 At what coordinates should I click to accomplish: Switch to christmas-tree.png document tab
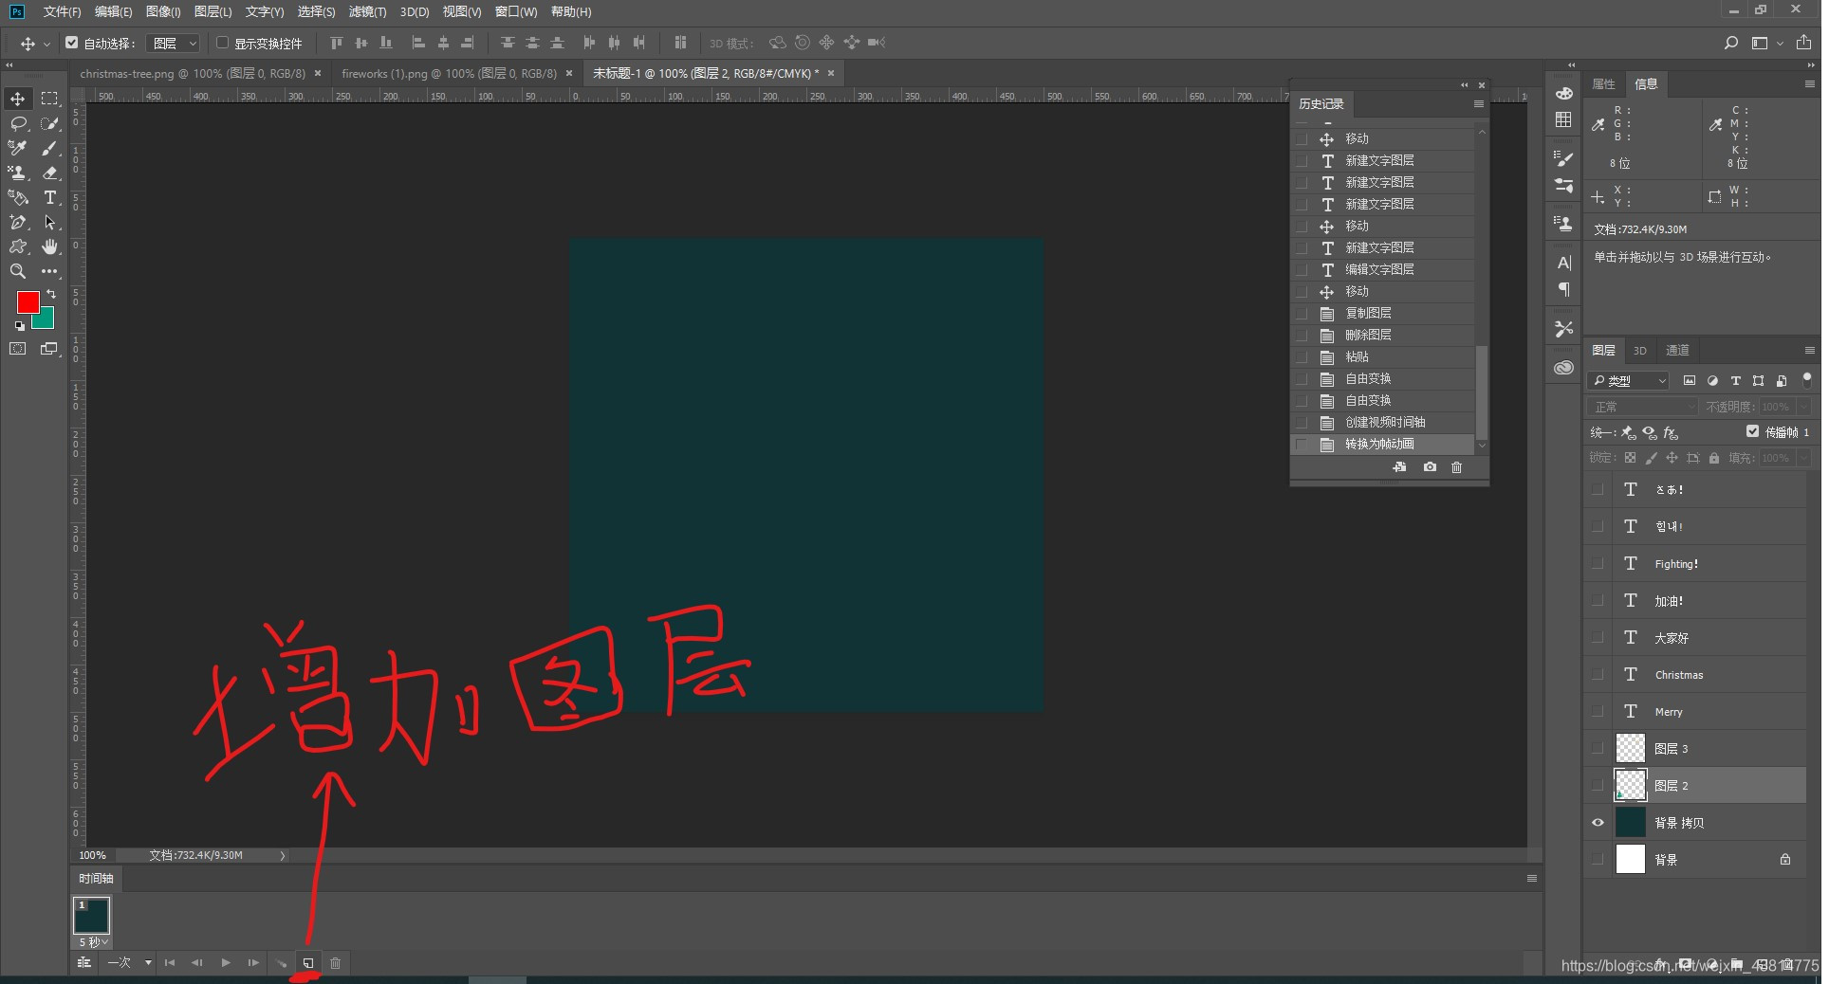[193, 73]
